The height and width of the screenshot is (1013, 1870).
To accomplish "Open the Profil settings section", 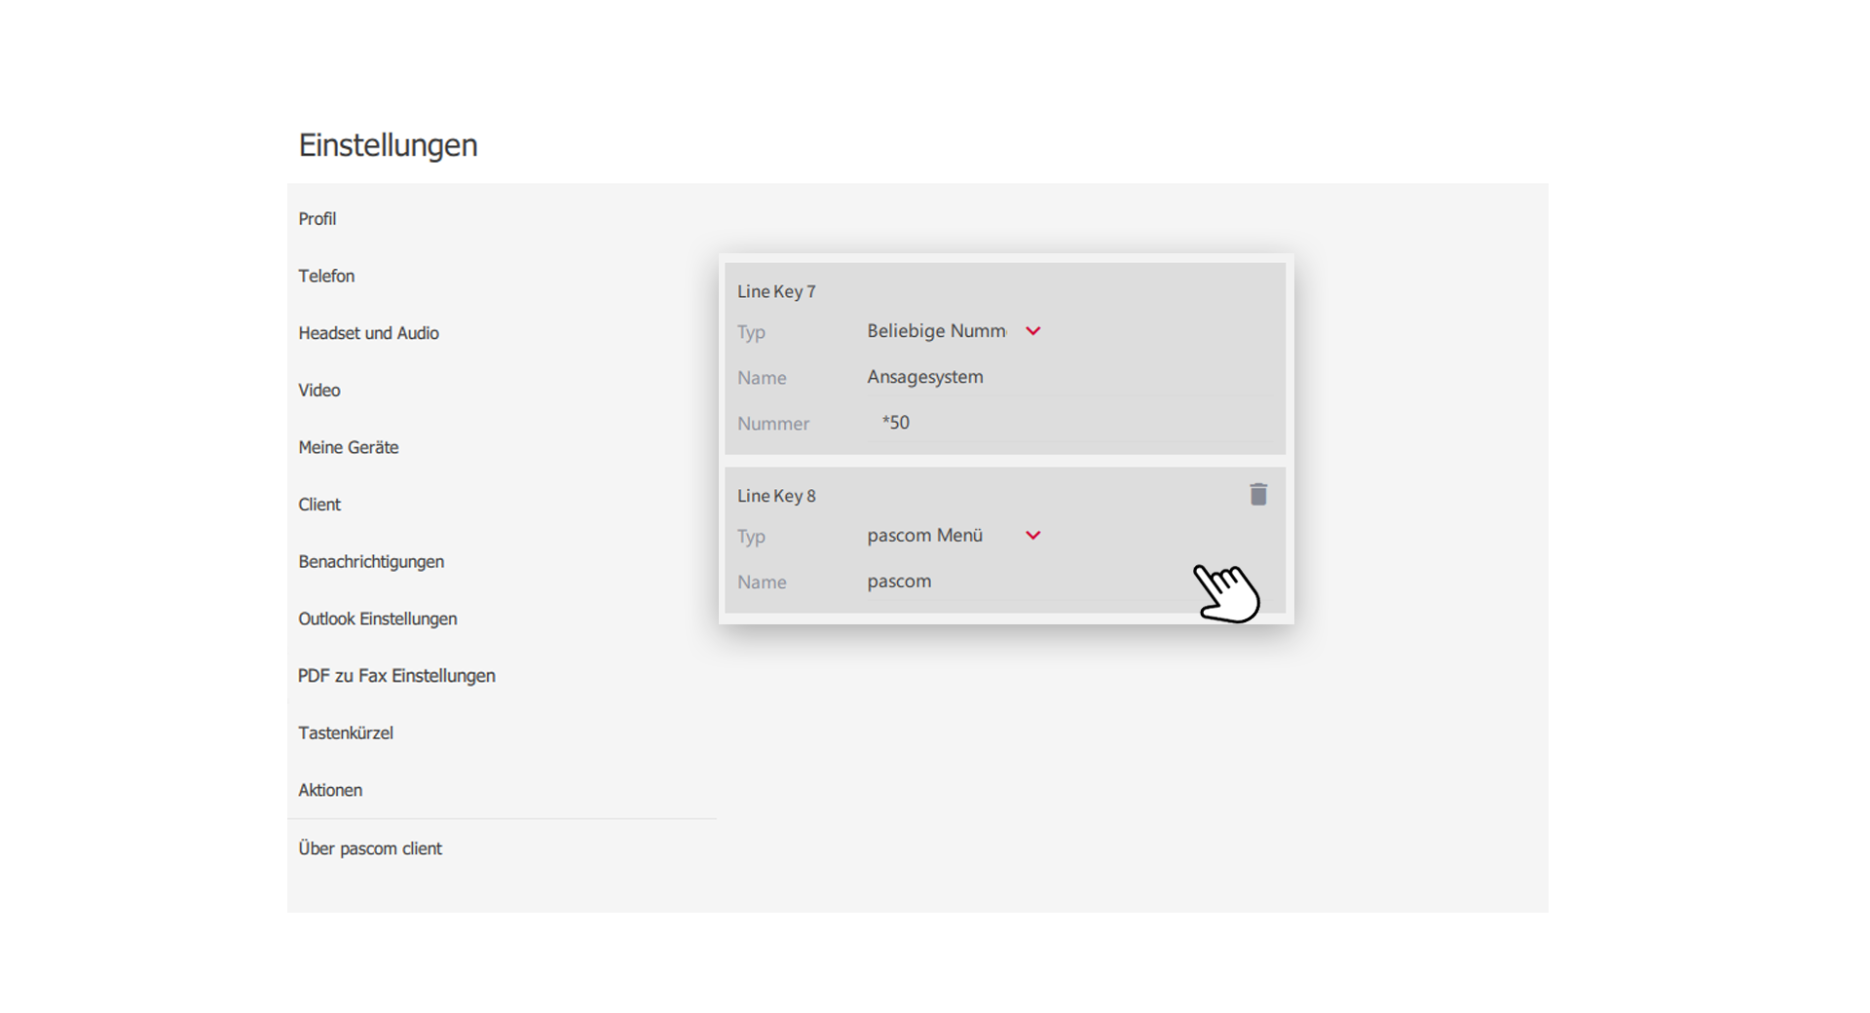I will point(318,219).
